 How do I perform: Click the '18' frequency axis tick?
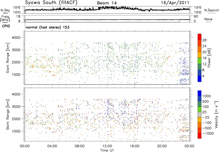click(x=18, y=16)
